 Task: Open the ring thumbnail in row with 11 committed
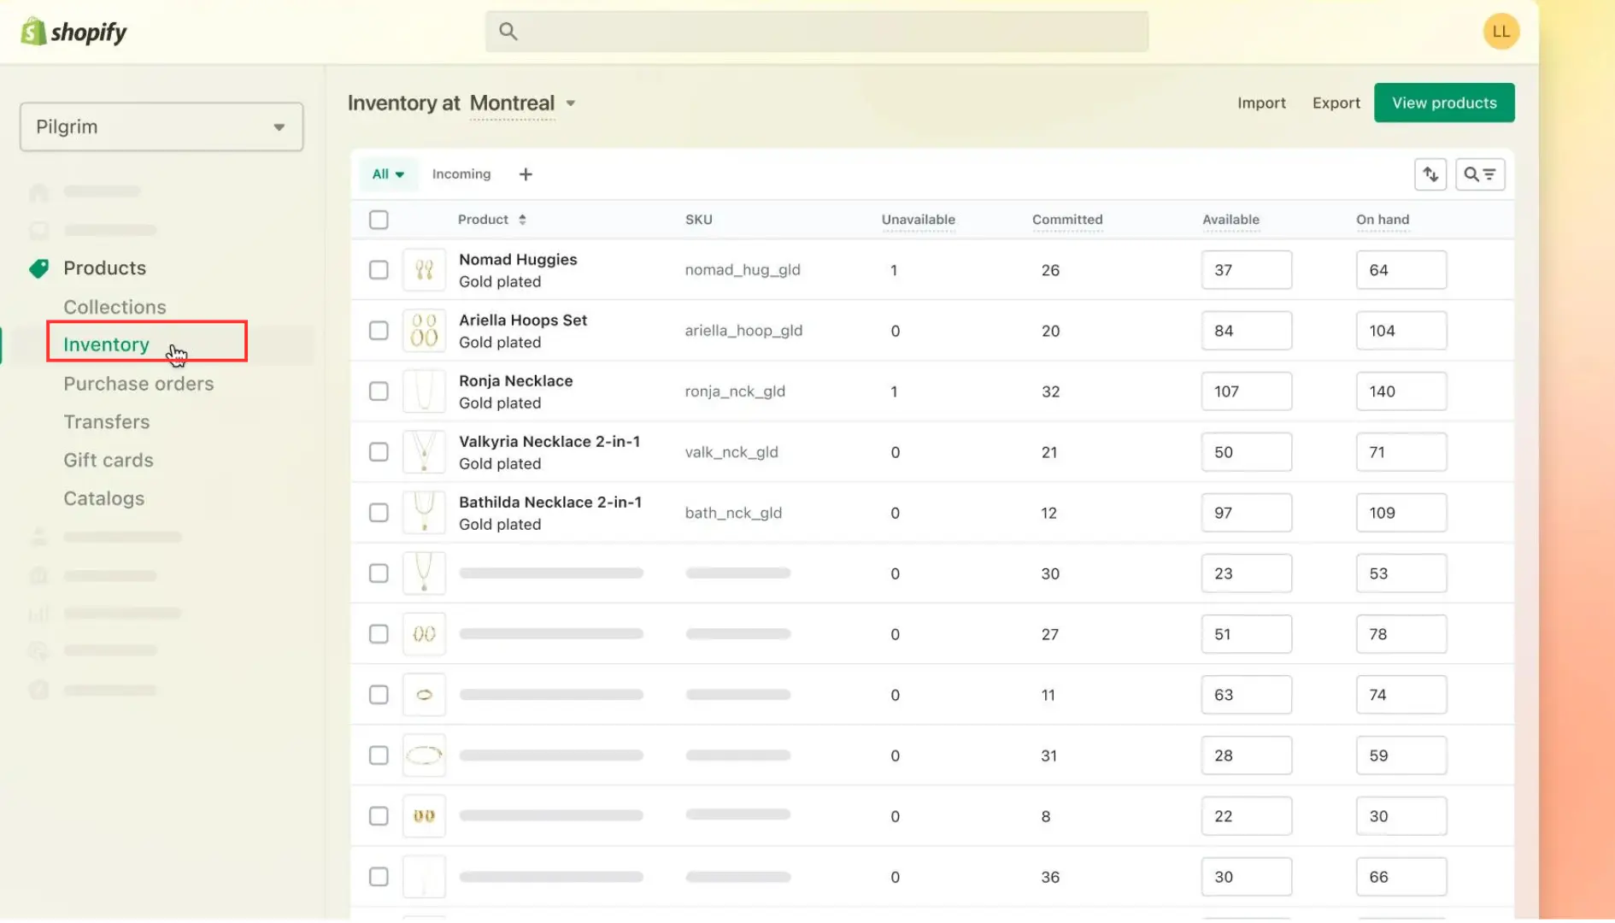click(x=424, y=695)
